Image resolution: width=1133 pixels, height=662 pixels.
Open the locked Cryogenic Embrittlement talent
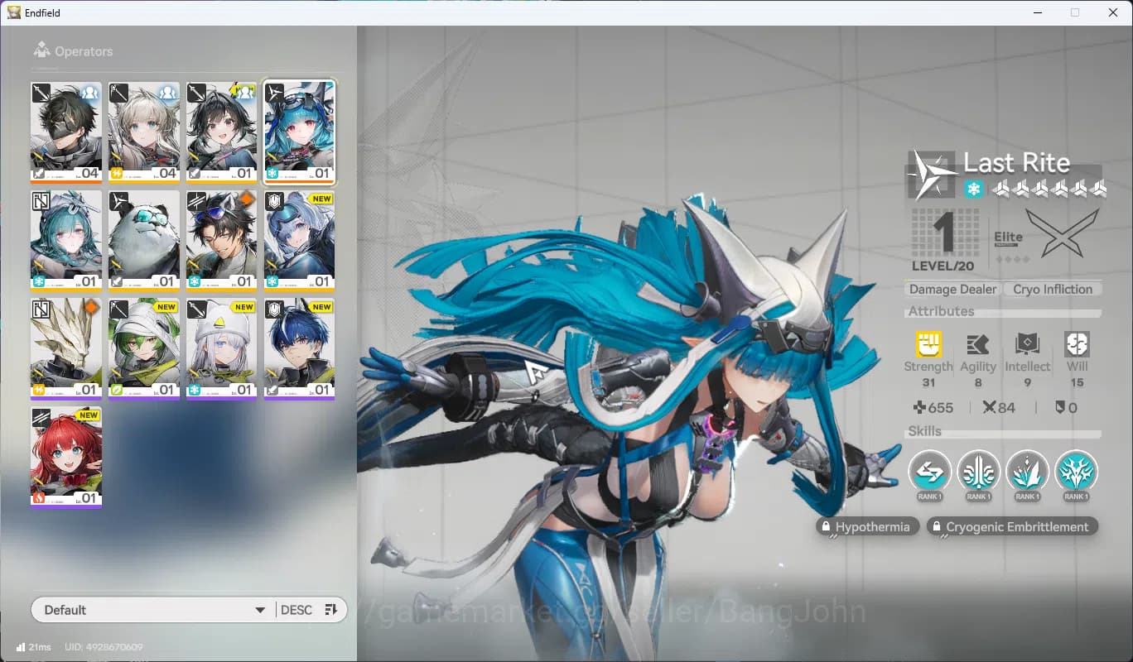[x=1011, y=527]
